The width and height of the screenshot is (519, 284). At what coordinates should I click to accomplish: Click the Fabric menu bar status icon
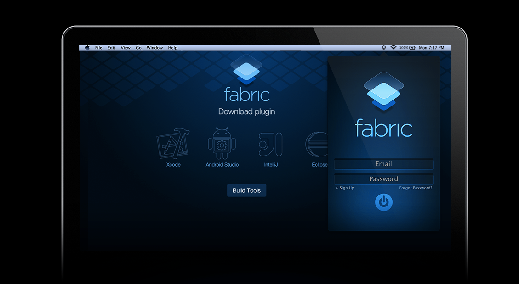click(384, 48)
